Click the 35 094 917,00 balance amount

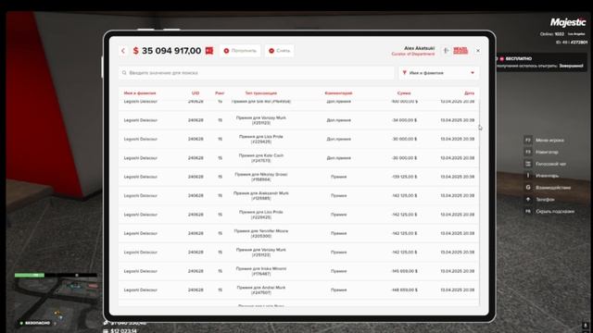pos(171,51)
